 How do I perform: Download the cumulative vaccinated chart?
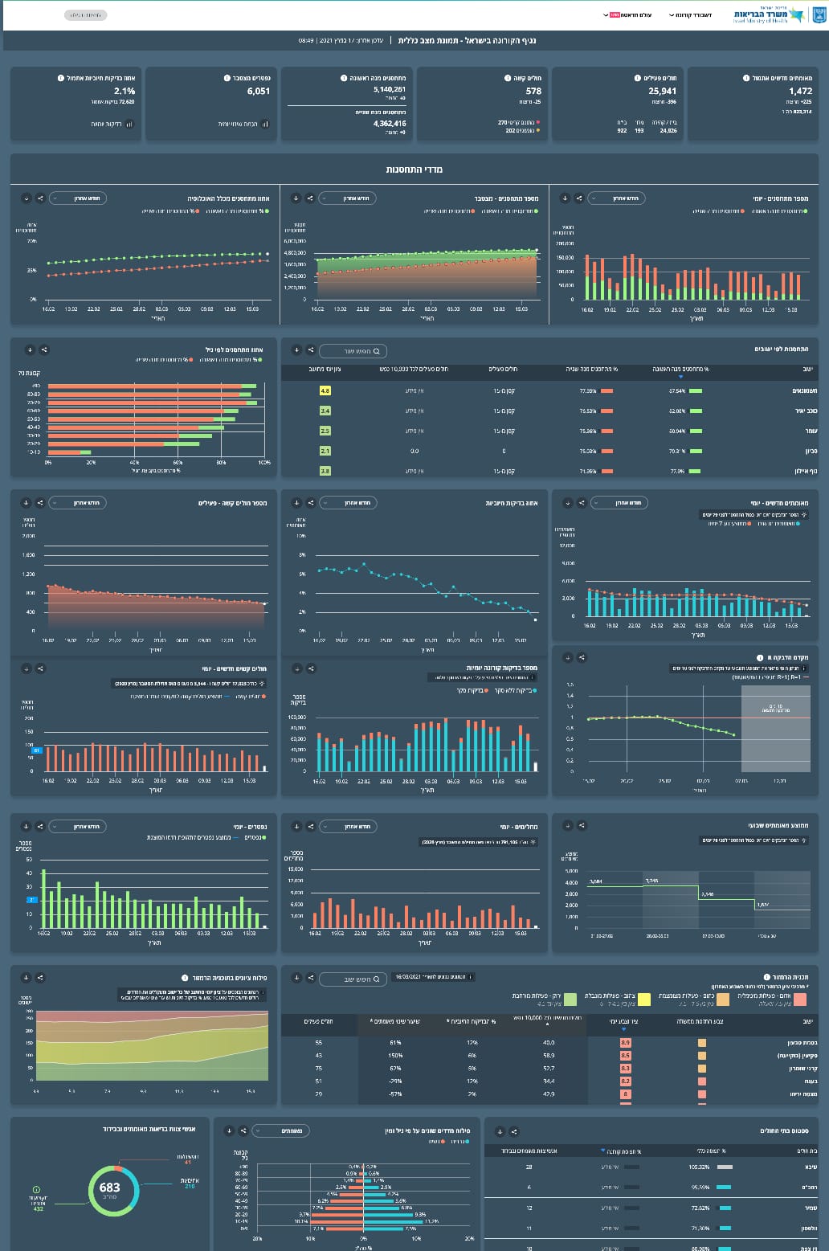296,198
